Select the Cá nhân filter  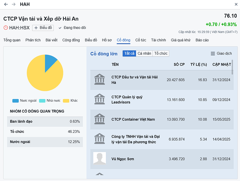coord(144,54)
